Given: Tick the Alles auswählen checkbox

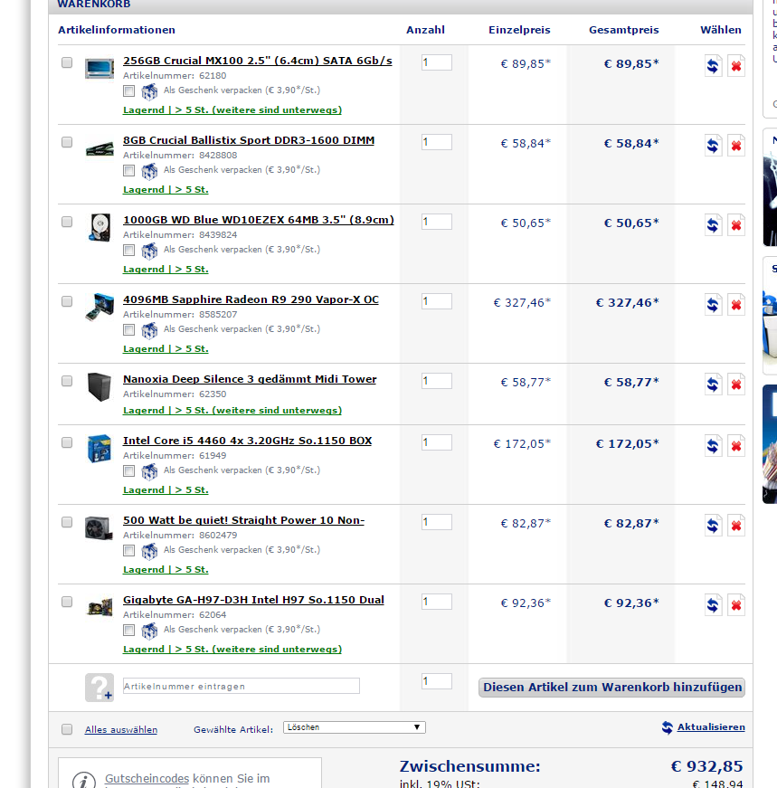Looking at the screenshot, I should (x=67, y=729).
